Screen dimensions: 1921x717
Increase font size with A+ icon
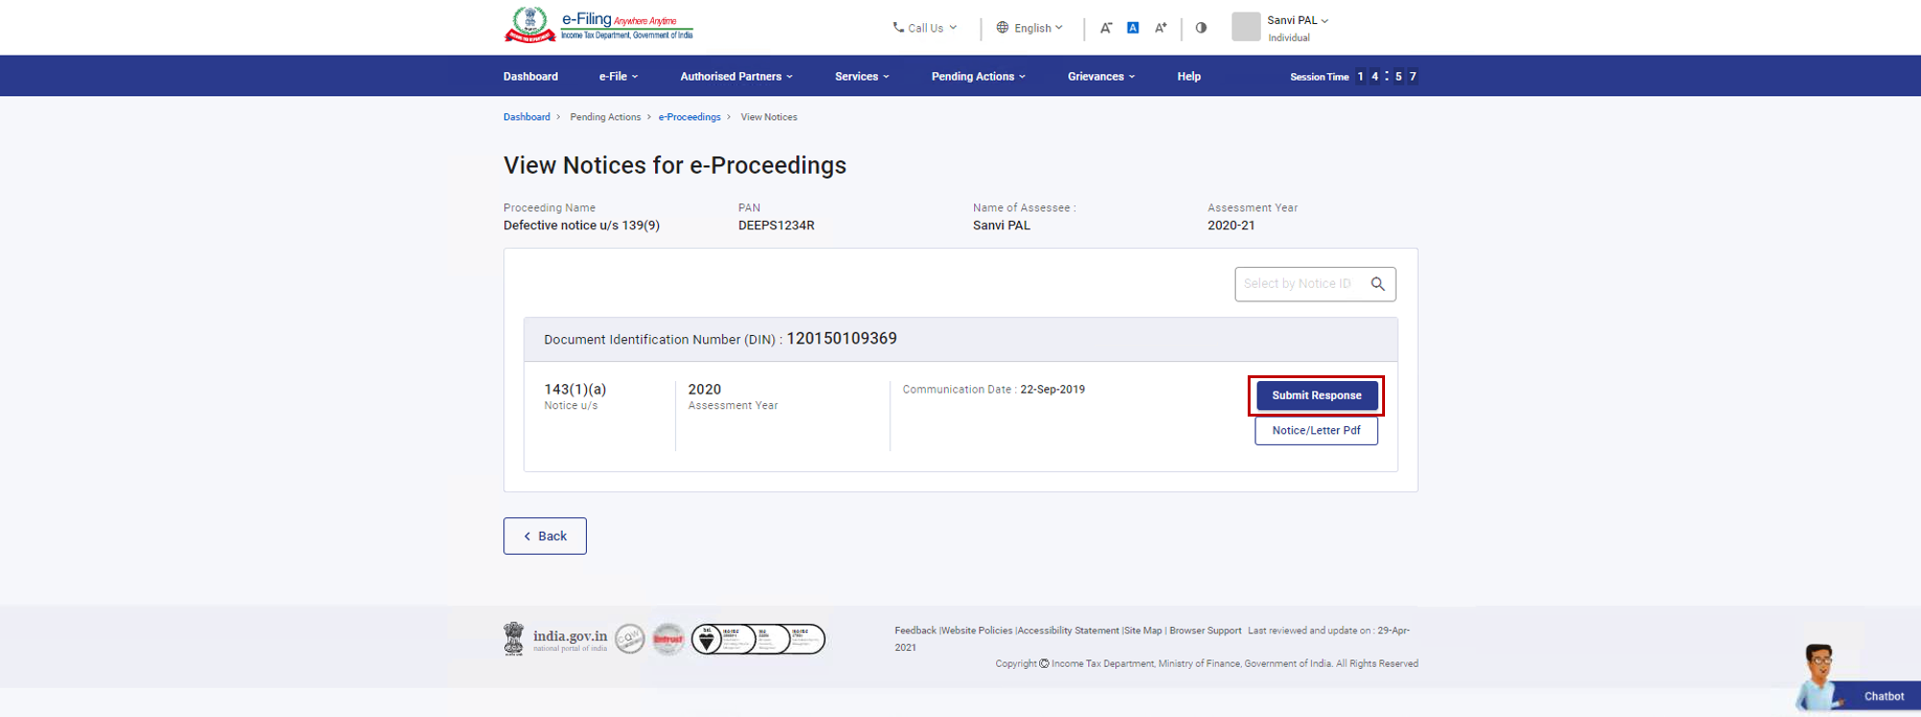coord(1160,28)
